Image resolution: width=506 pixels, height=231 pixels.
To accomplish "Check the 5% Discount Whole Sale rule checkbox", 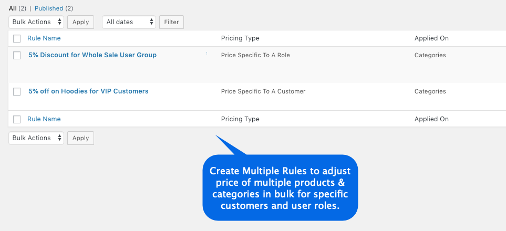I will tap(17, 55).
